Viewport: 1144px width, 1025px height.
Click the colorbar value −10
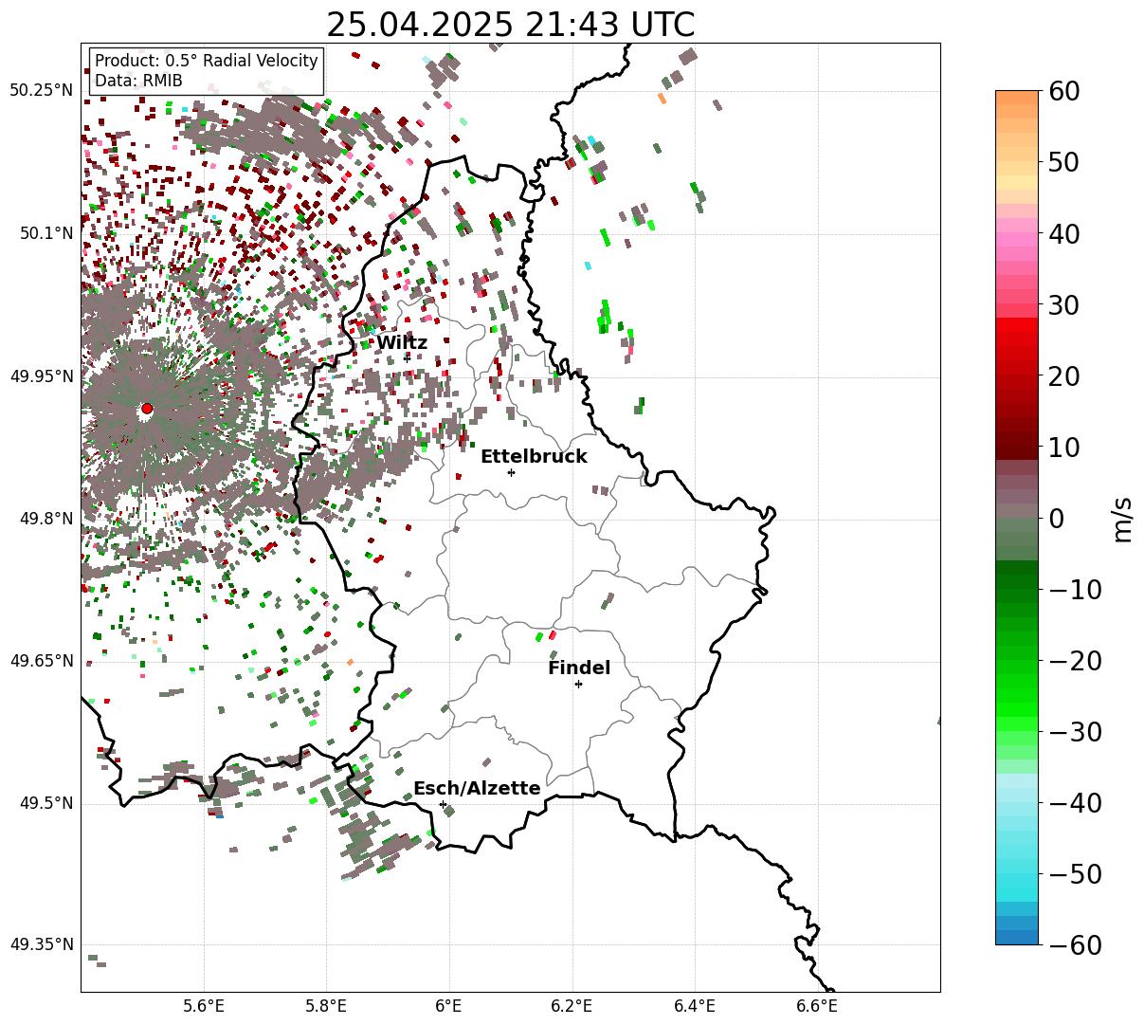click(1075, 589)
